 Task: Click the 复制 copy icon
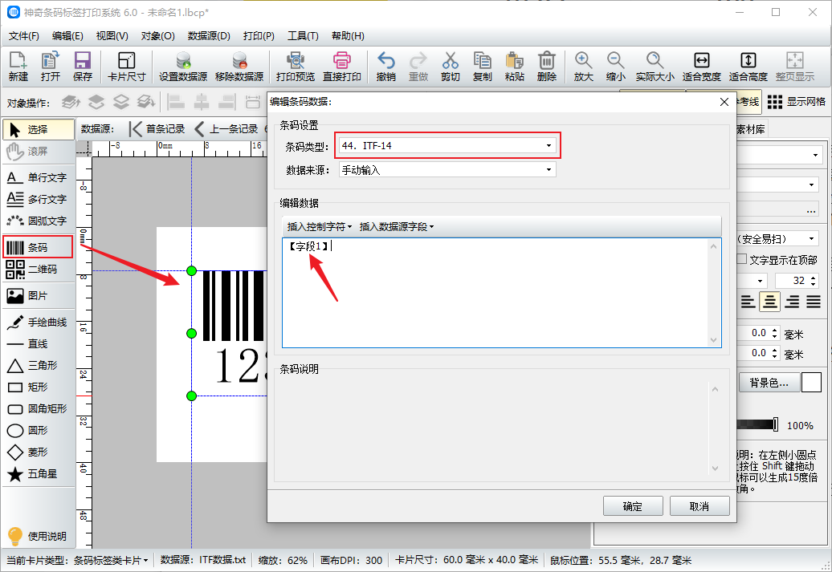click(x=483, y=67)
